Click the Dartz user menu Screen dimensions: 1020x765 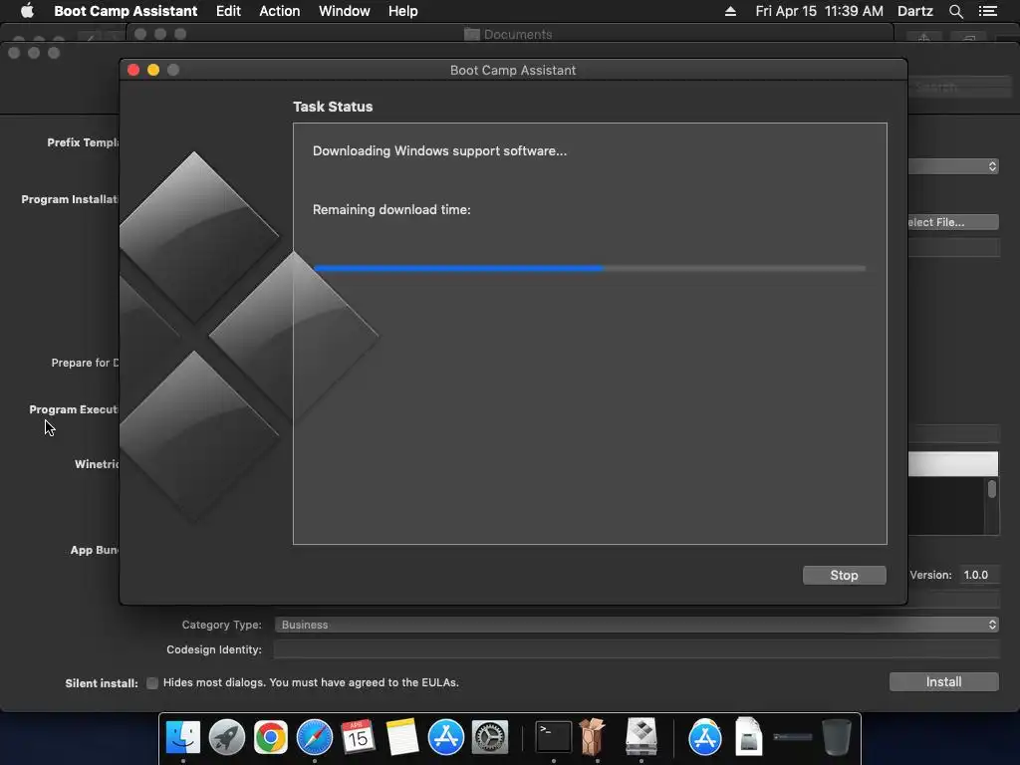(915, 11)
